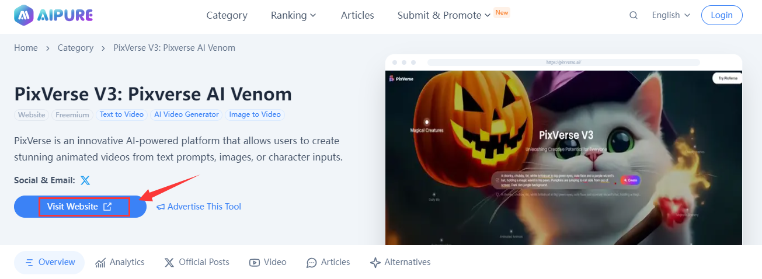Expand the Submit & Promote dropdown
This screenshot has height=279, width=762.
point(444,15)
